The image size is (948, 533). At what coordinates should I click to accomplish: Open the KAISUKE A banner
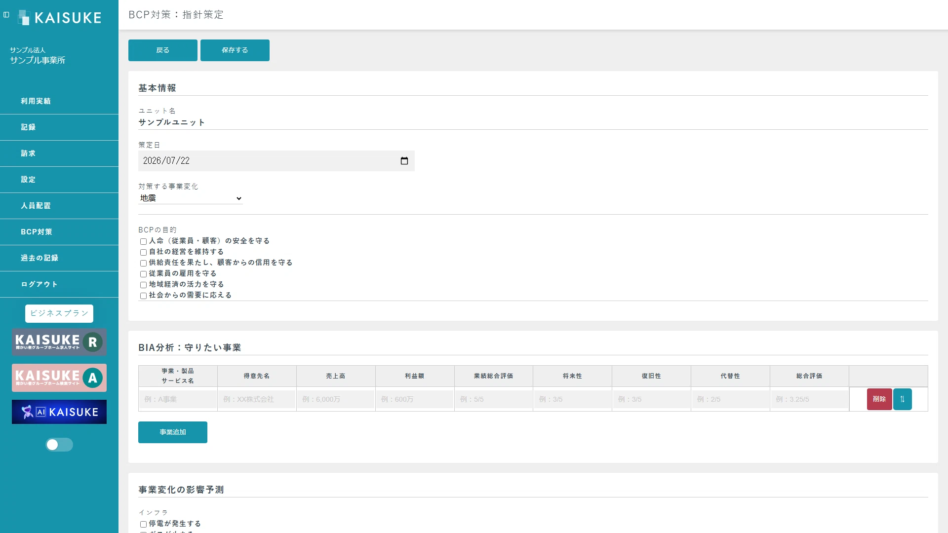59,378
